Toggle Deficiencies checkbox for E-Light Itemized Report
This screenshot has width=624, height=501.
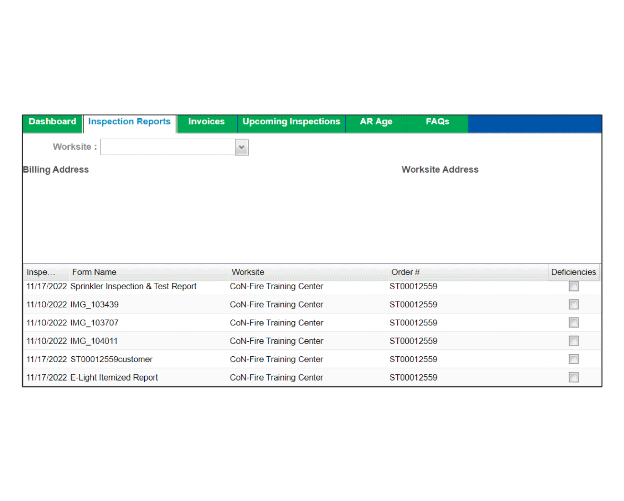coord(573,377)
